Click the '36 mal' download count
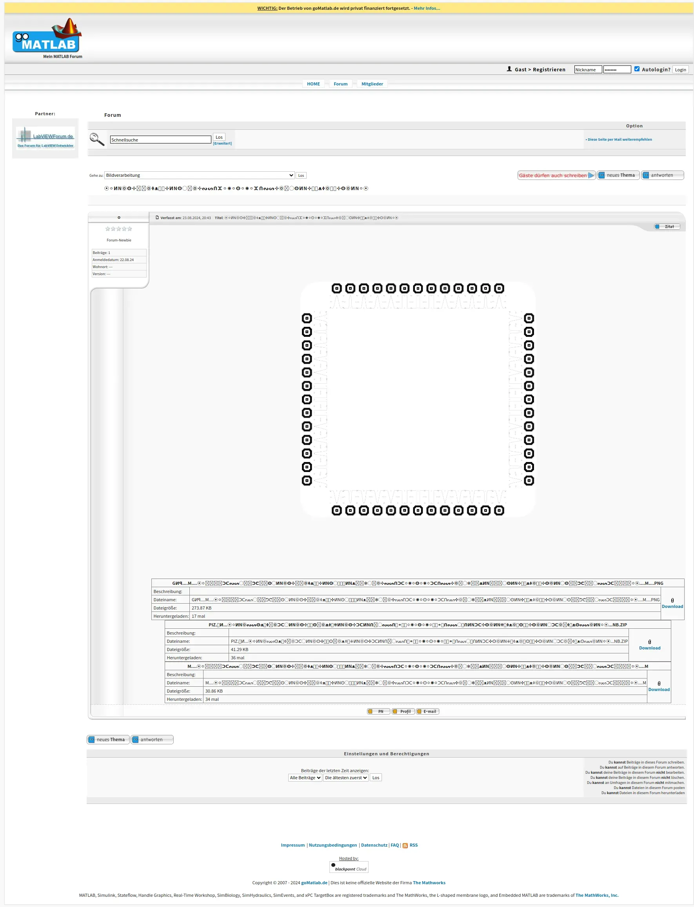The width and height of the screenshot is (694, 907). (238, 658)
